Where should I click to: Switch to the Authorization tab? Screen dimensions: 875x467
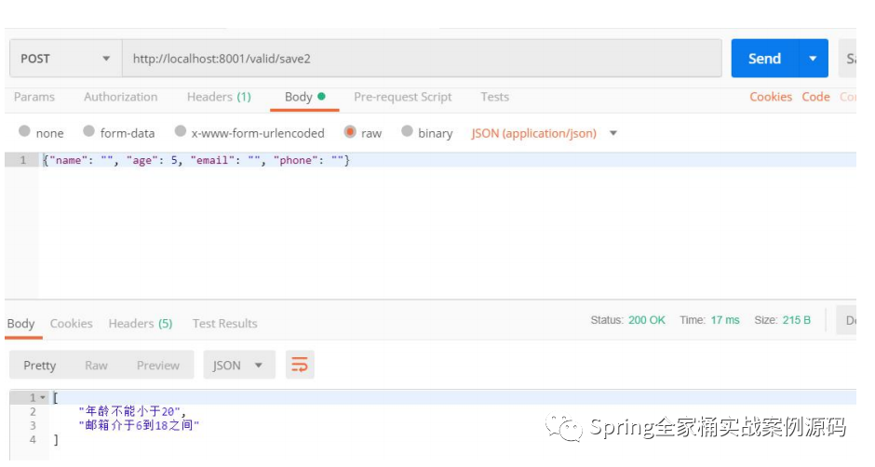[x=120, y=97]
